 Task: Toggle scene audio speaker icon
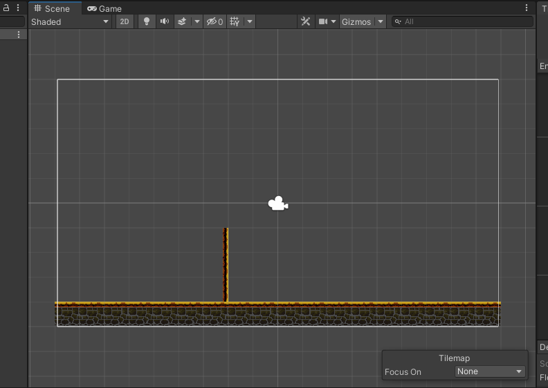[x=165, y=21]
